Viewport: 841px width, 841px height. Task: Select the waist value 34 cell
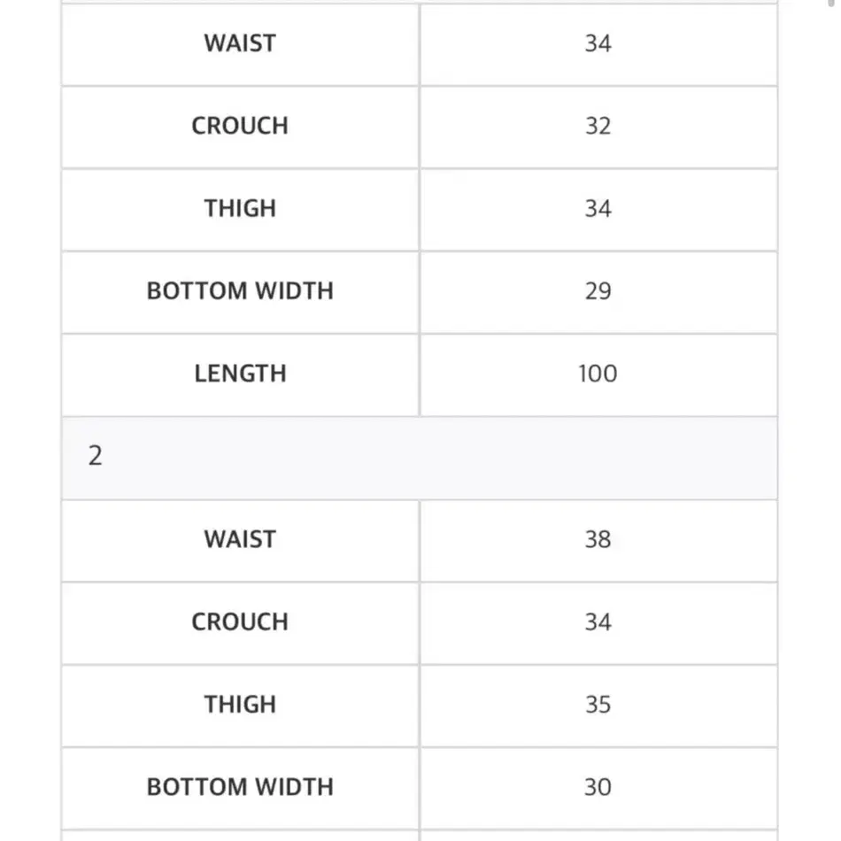[x=598, y=44]
